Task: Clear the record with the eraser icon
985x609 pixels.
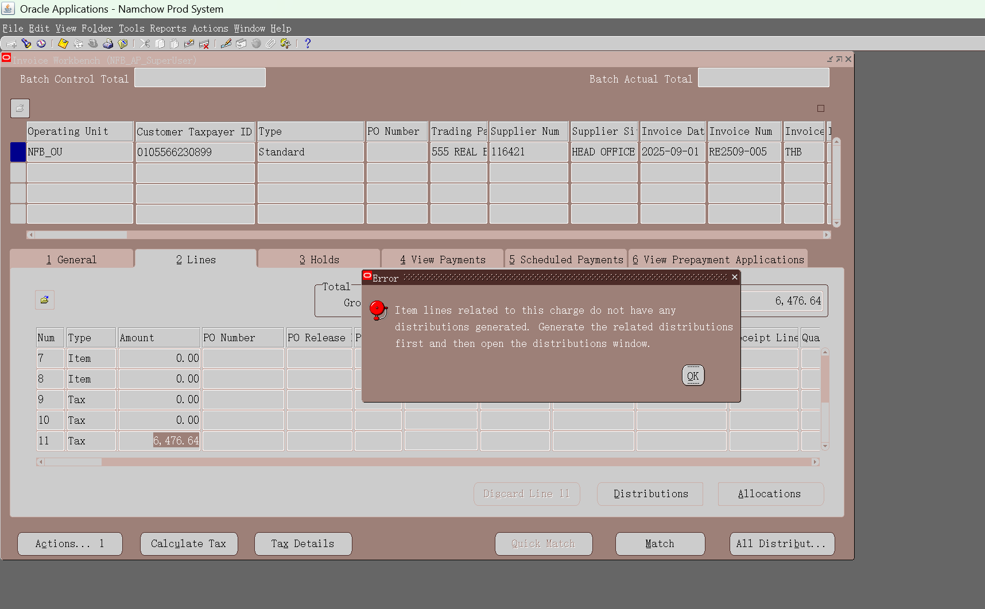Action: tap(189, 44)
